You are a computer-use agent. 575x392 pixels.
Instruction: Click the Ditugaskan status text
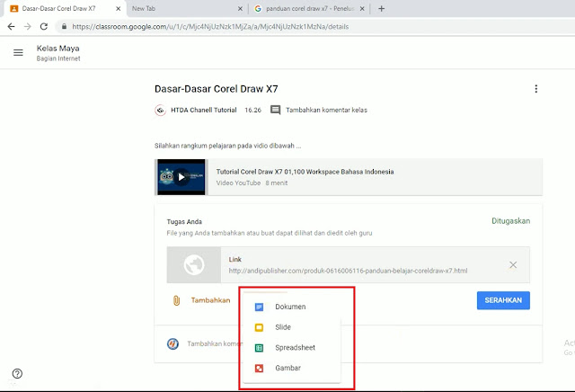(510, 221)
